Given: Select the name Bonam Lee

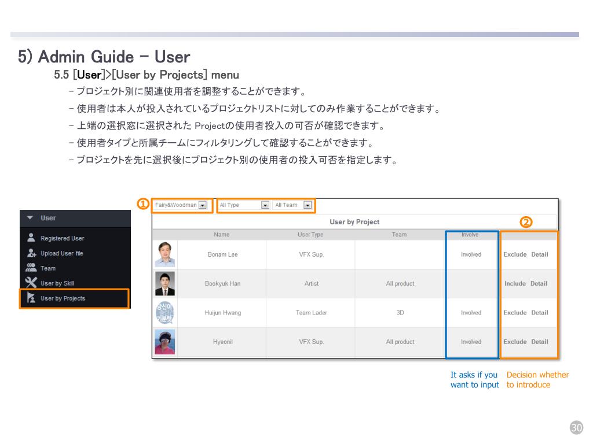Looking at the screenshot, I should pyautogui.click(x=222, y=254).
